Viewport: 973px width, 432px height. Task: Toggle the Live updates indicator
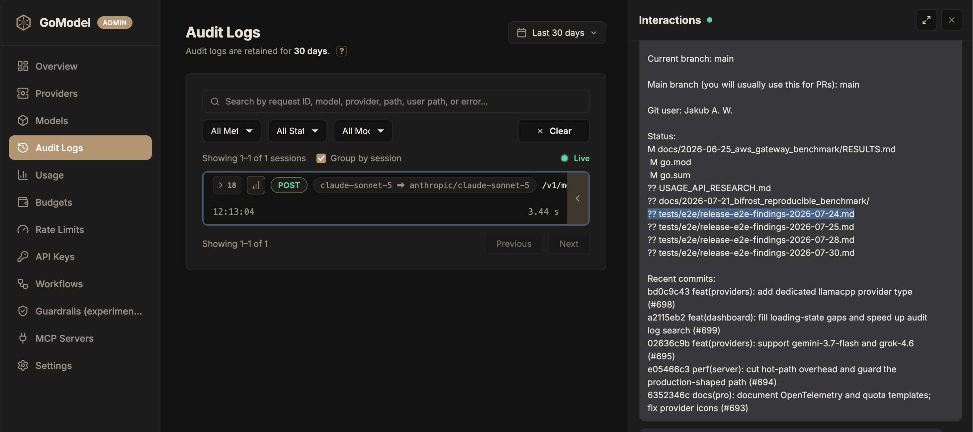(575, 158)
